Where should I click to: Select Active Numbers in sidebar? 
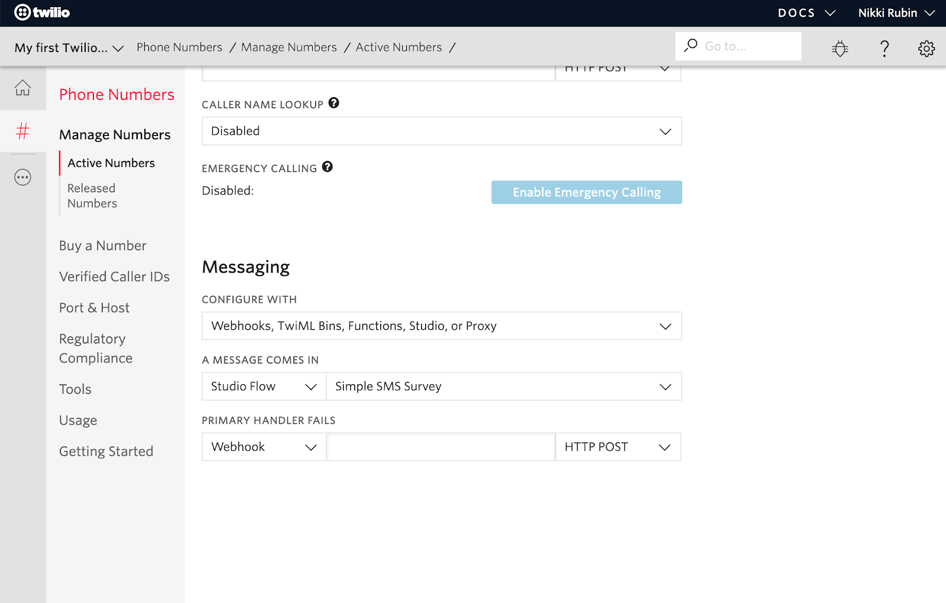click(111, 163)
